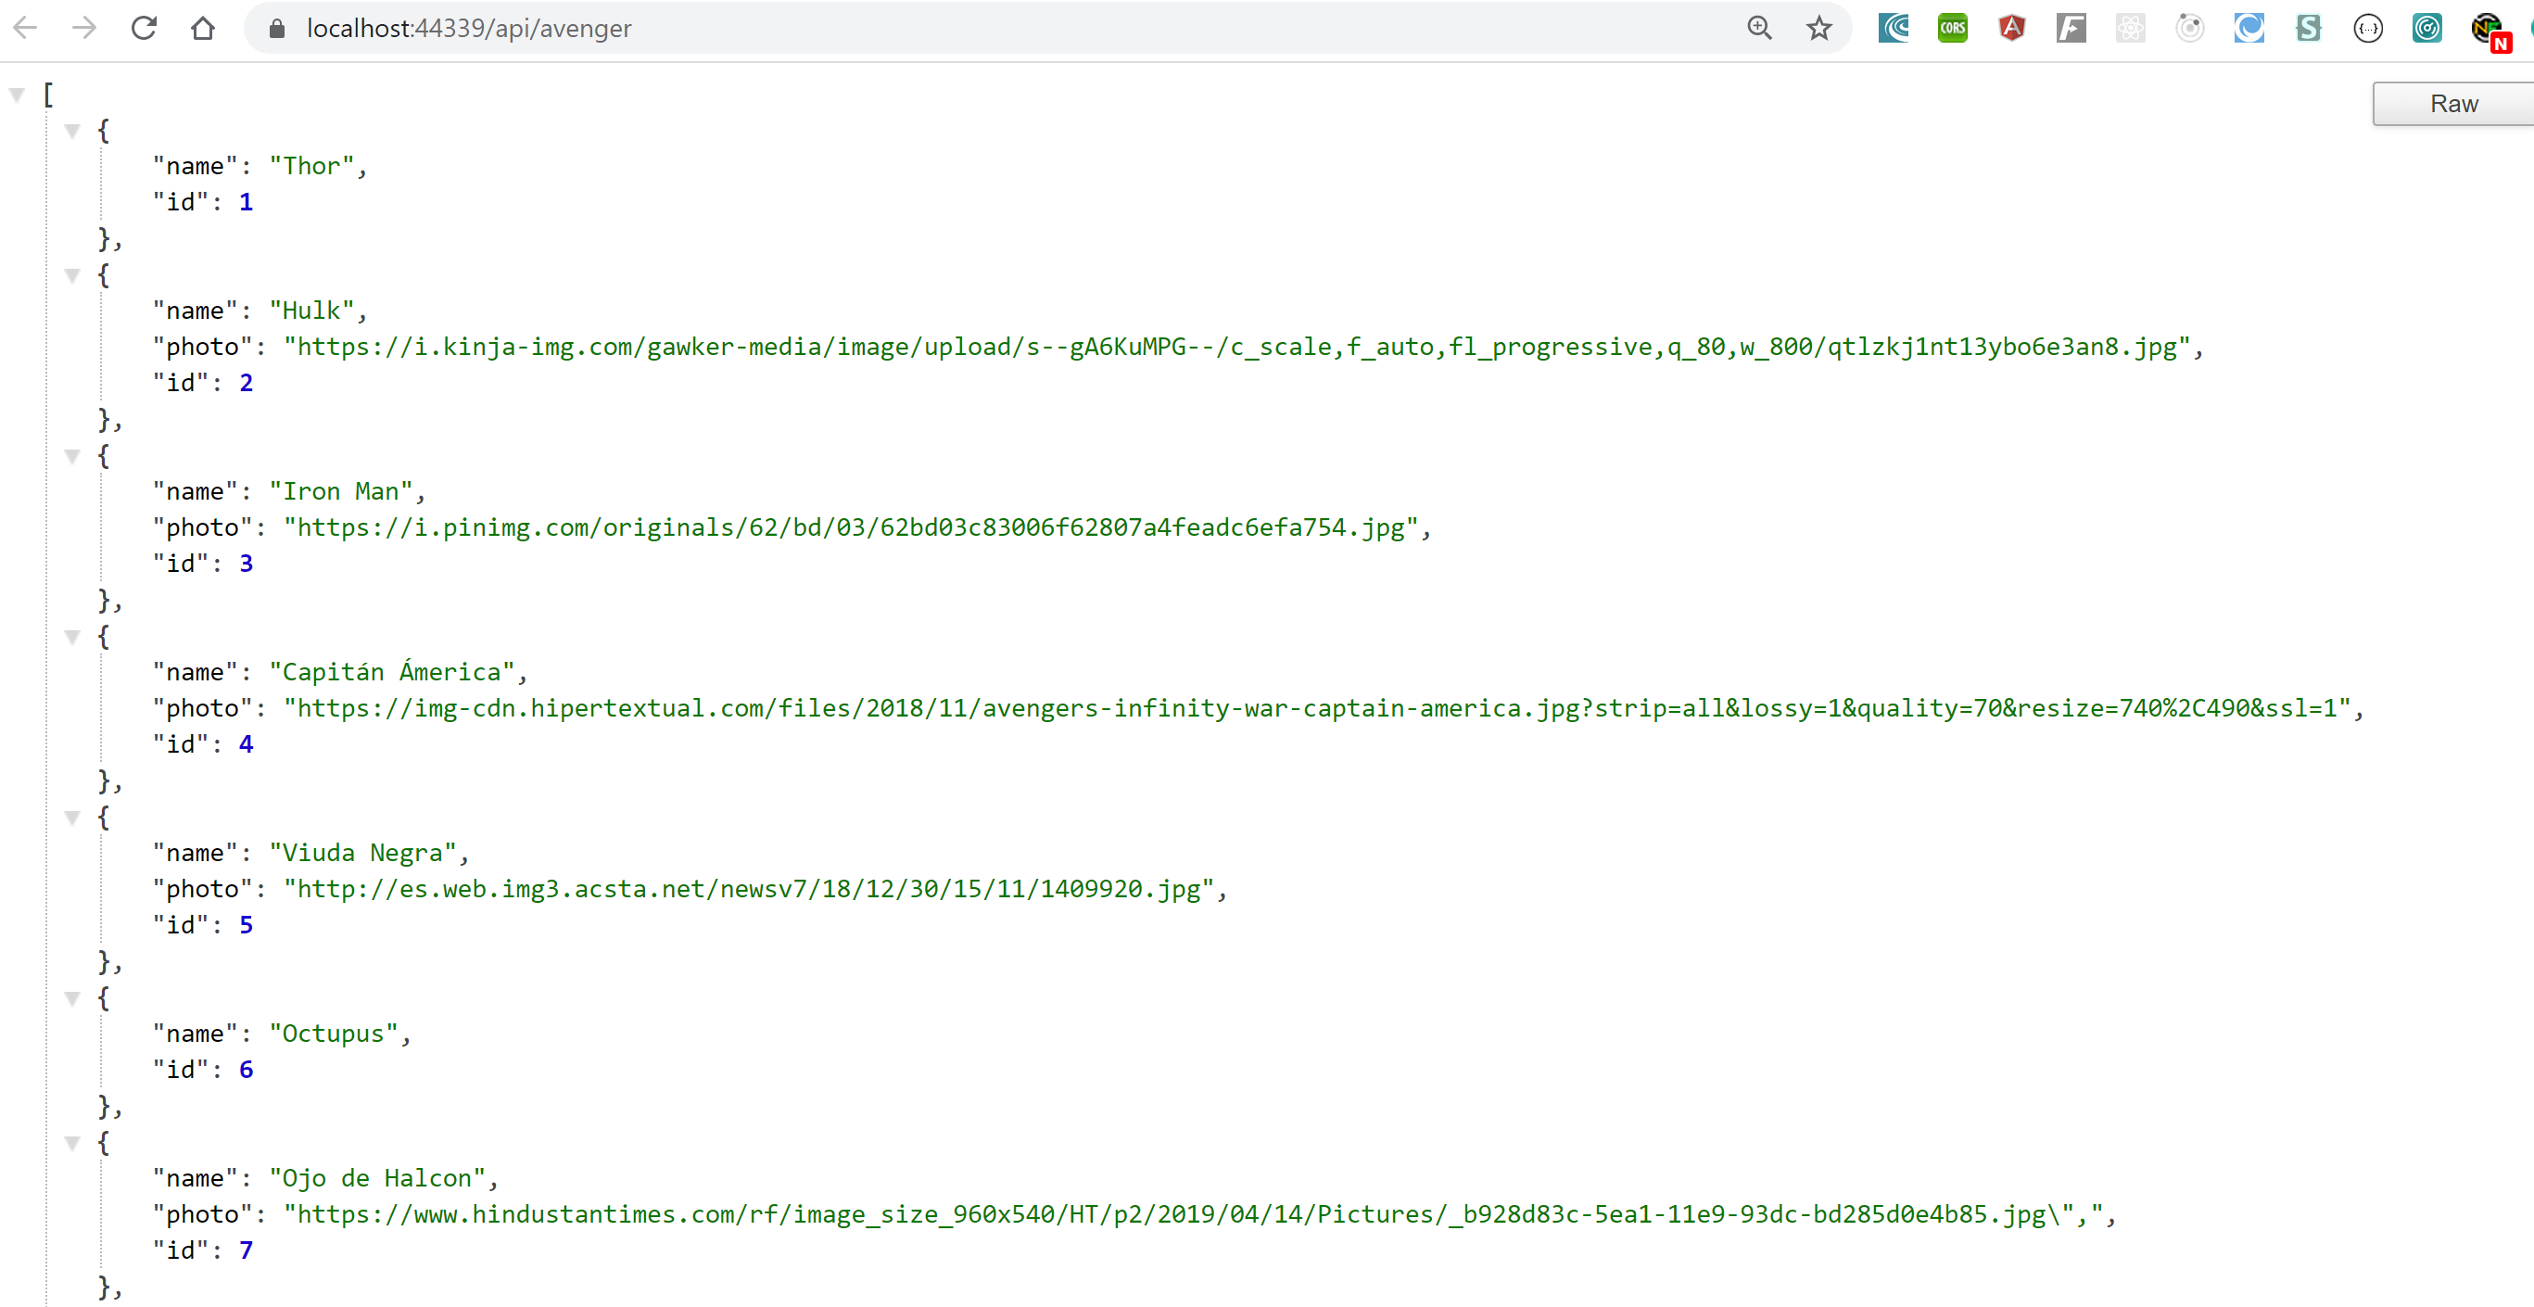Image resolution: width=2534 pixels, height=1307 pixels.
Task: Select the "Hulk" name value
Action: point(311,311)
